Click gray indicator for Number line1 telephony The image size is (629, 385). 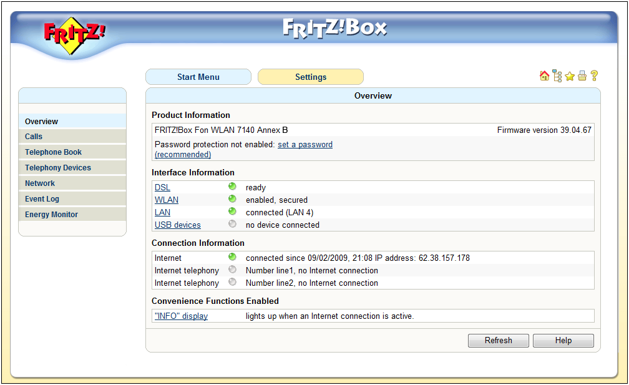232,269
